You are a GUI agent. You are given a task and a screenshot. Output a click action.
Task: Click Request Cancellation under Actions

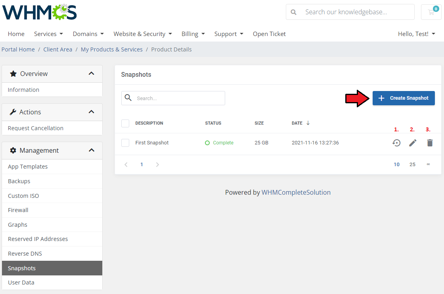52,128
